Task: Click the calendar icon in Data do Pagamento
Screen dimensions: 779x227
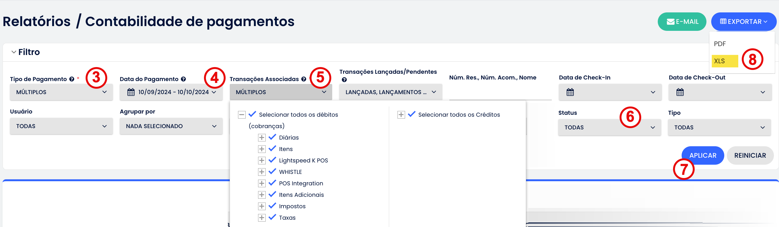Action: pos(131,92)
